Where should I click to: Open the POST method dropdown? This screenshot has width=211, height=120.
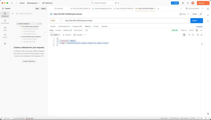tap(56, 20)
